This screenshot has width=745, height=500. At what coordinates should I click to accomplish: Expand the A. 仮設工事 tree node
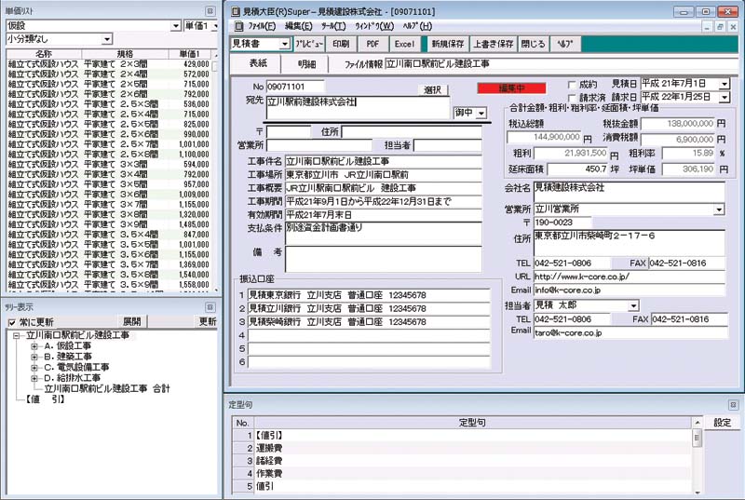[x=34, y=345]
